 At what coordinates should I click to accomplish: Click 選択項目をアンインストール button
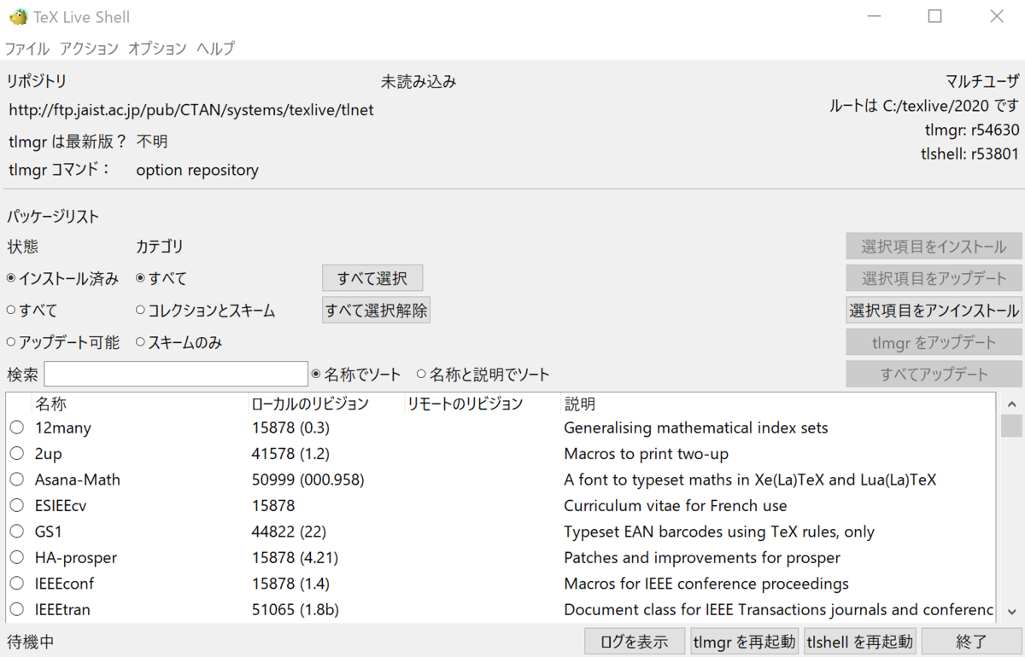(x=934, y=310)
